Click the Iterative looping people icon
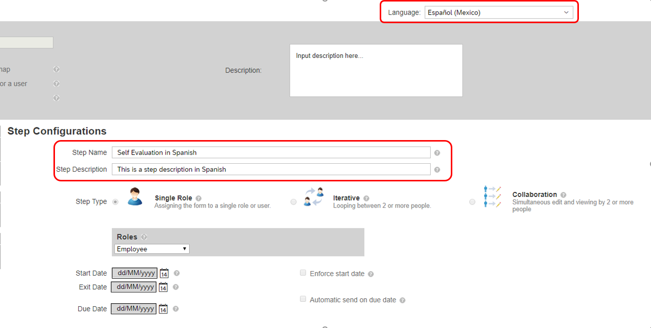This screenshot has width=651, height=328. [x=314, y=196]
